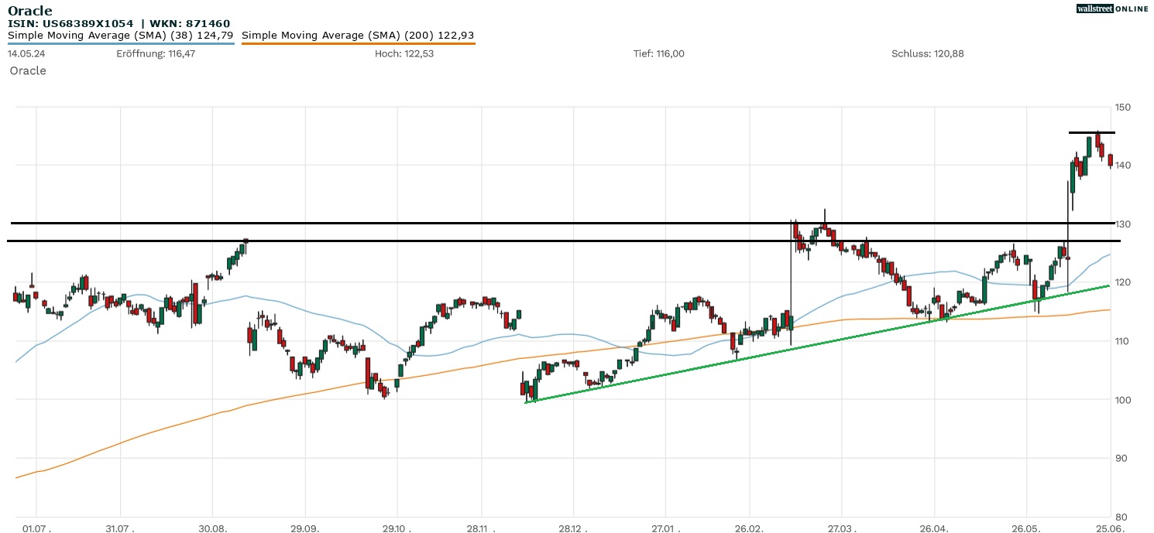Click the orange underline below SMA (200)

358,43
